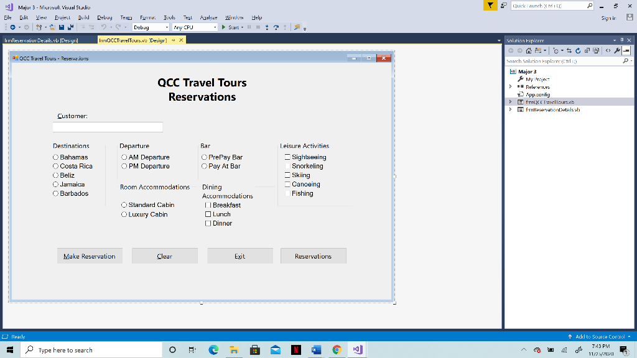
Task: Expand the frmReservationDetails.vb node
Action: pos(511,109)
